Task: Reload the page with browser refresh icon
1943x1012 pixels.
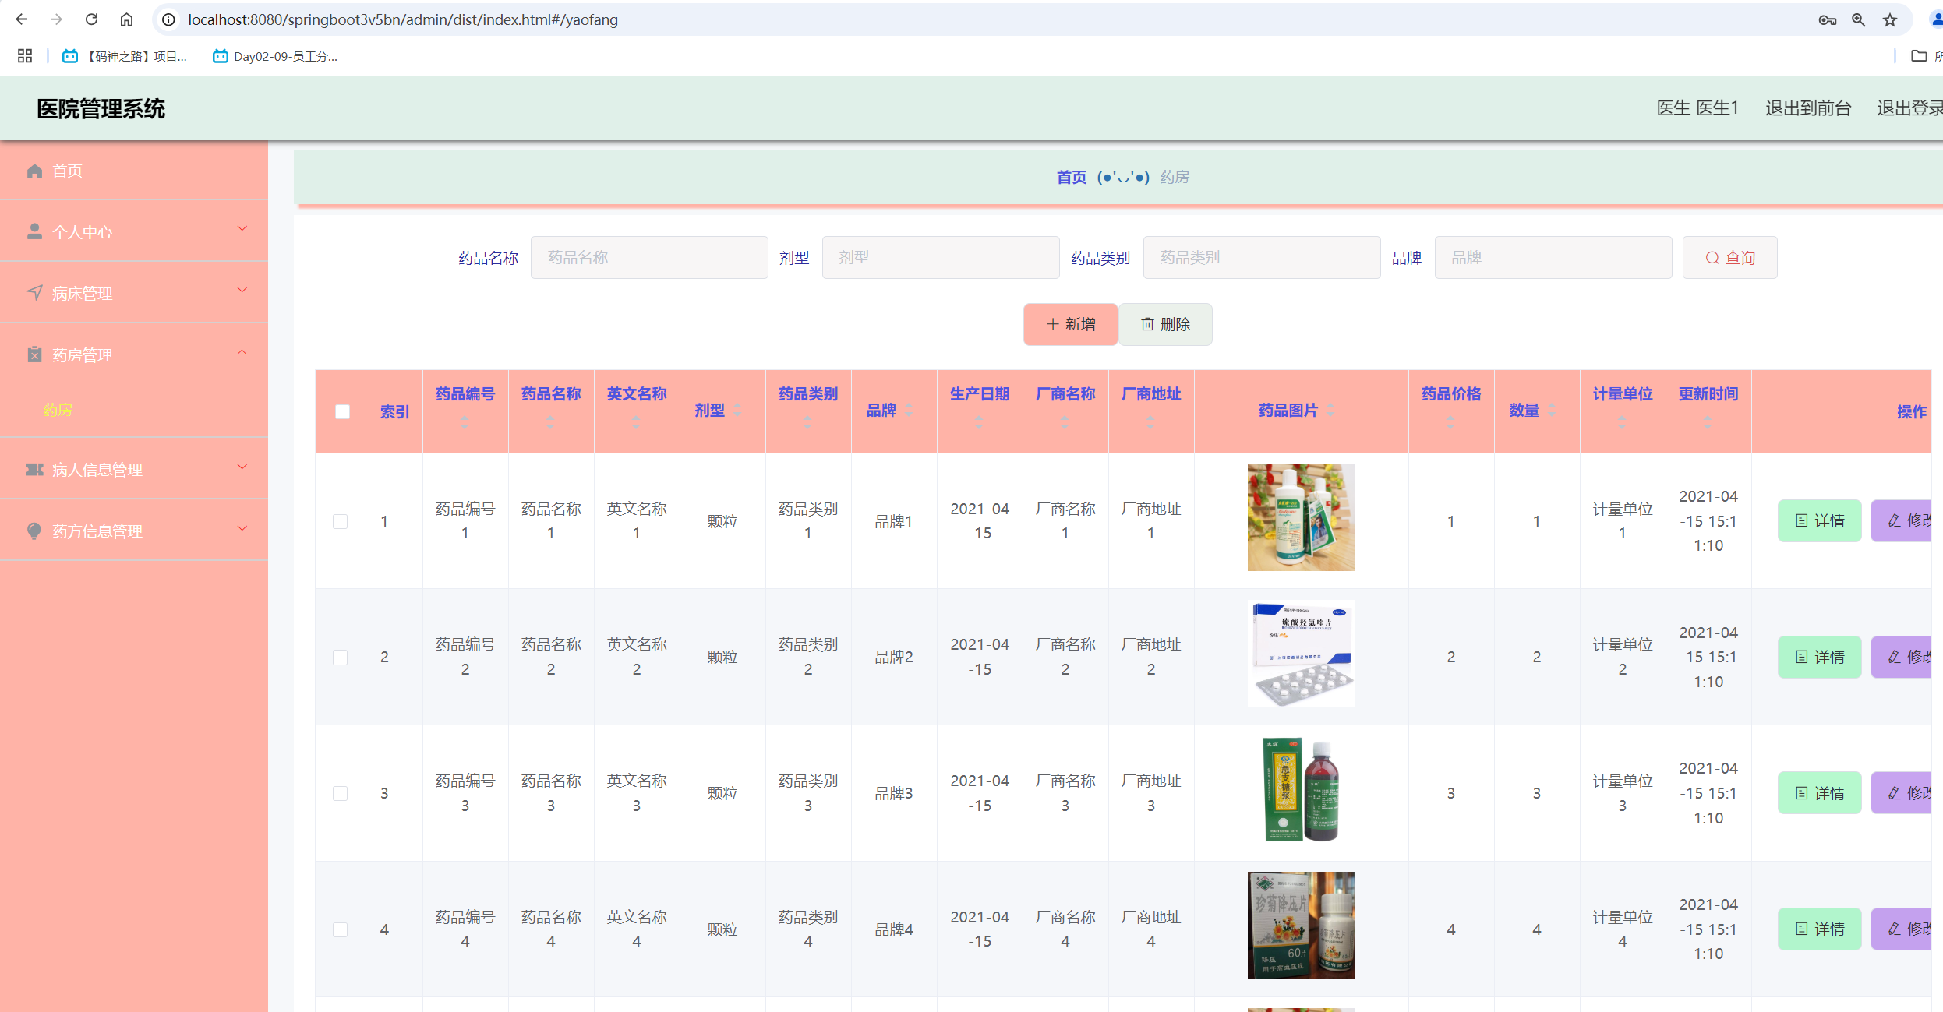Action: click(91, 19)
